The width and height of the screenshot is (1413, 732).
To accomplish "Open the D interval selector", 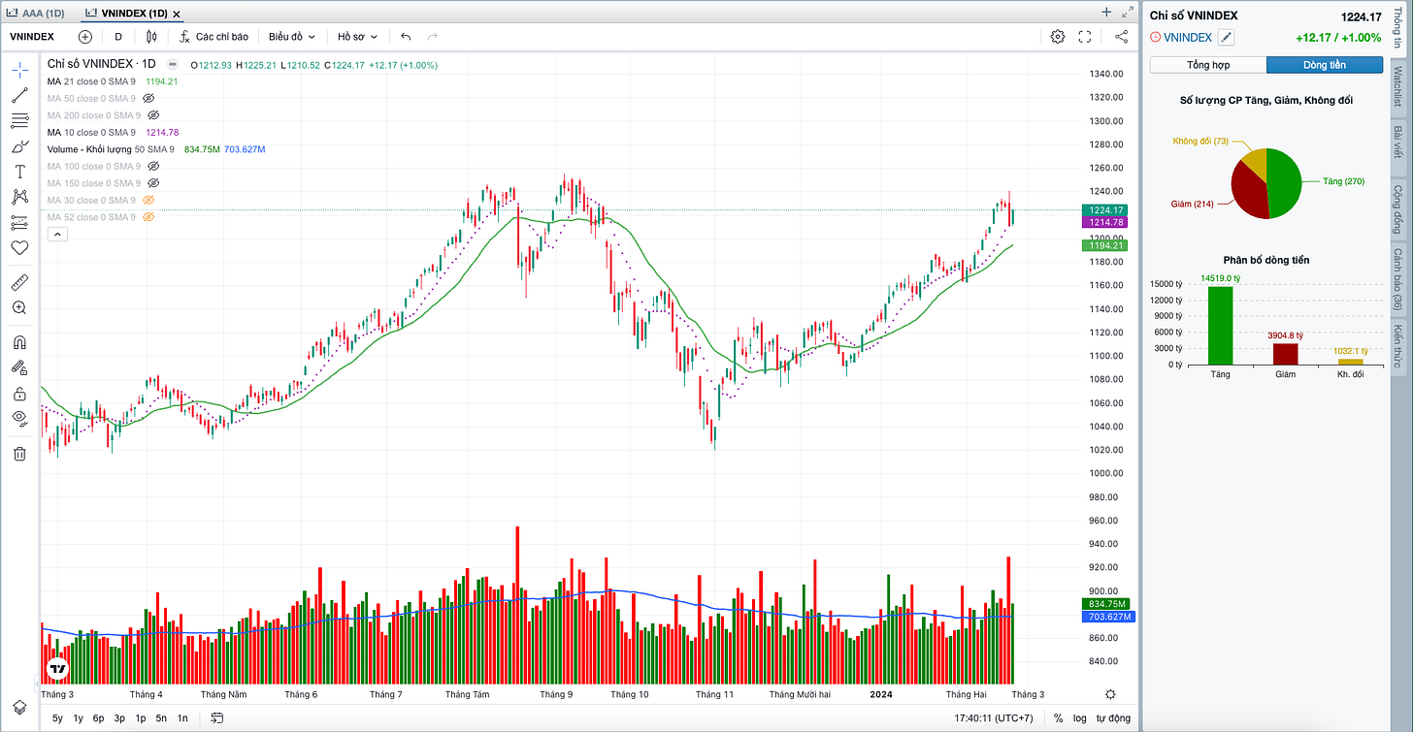I will (x=118, y=37).
